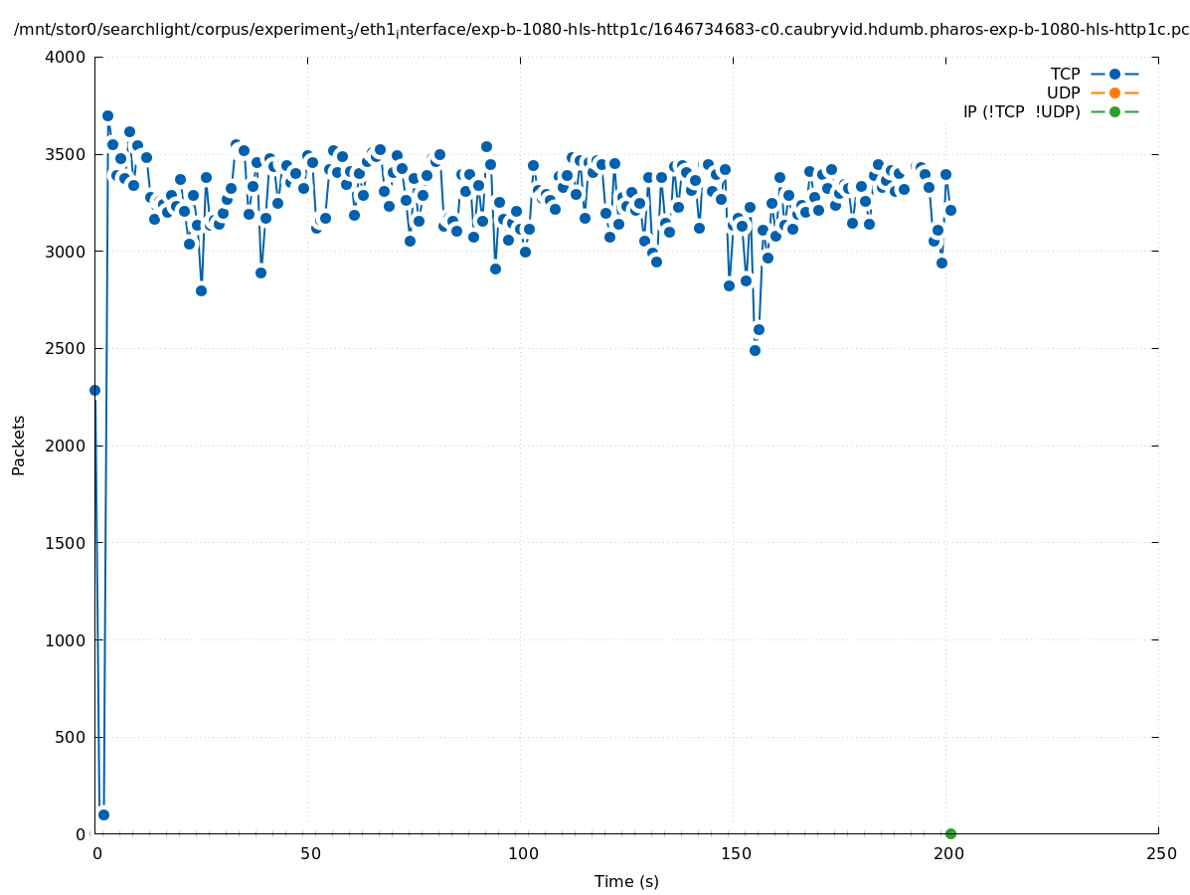Click the TCP data point near 100 packets
The width and height of the screenshot is (1190, 895).
click(103, 814)
